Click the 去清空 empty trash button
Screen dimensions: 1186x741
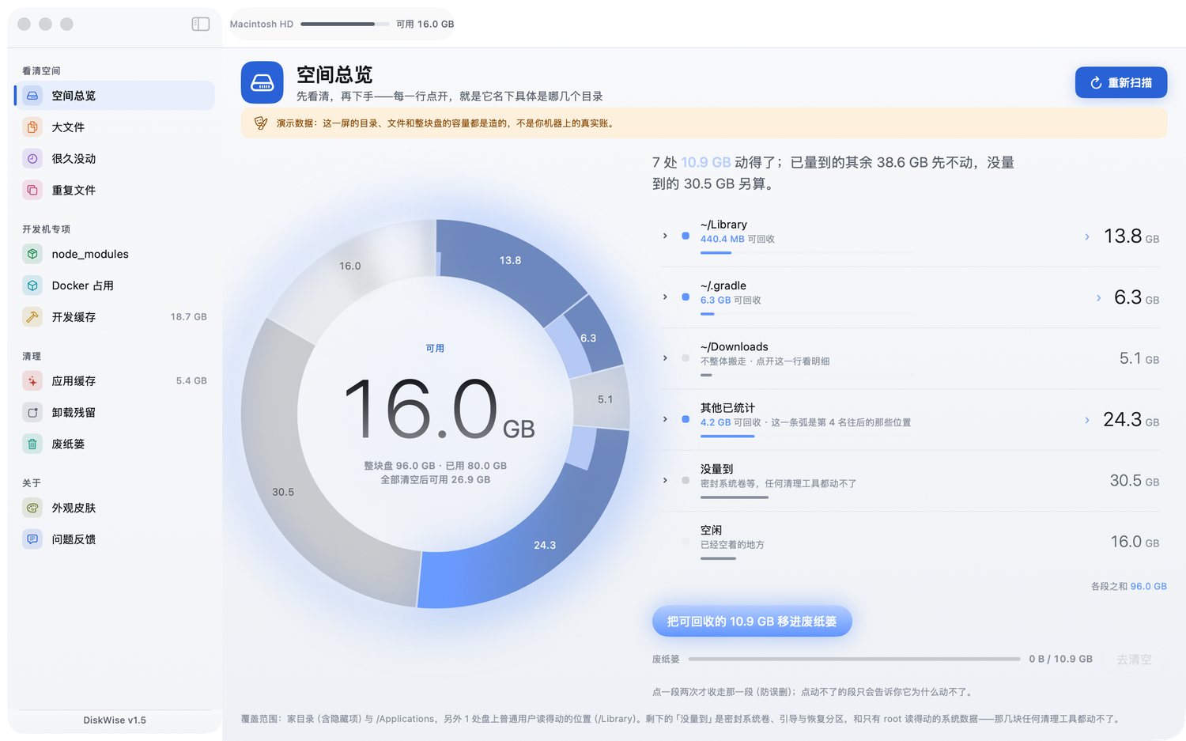[x=1134, y=659]
